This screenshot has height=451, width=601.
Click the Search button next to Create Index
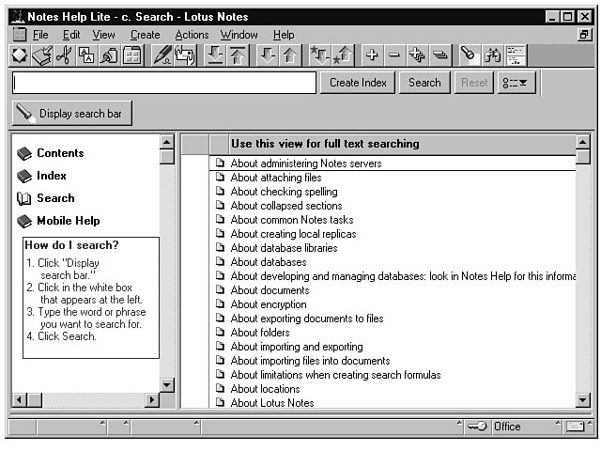tap(424, 83)
